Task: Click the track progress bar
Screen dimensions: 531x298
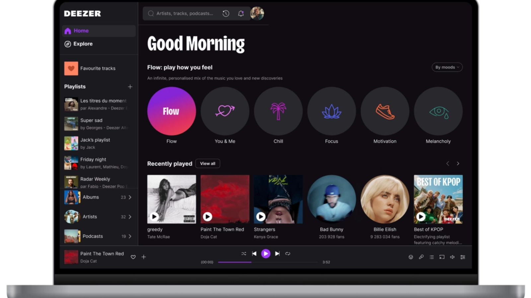Action: 267,262
